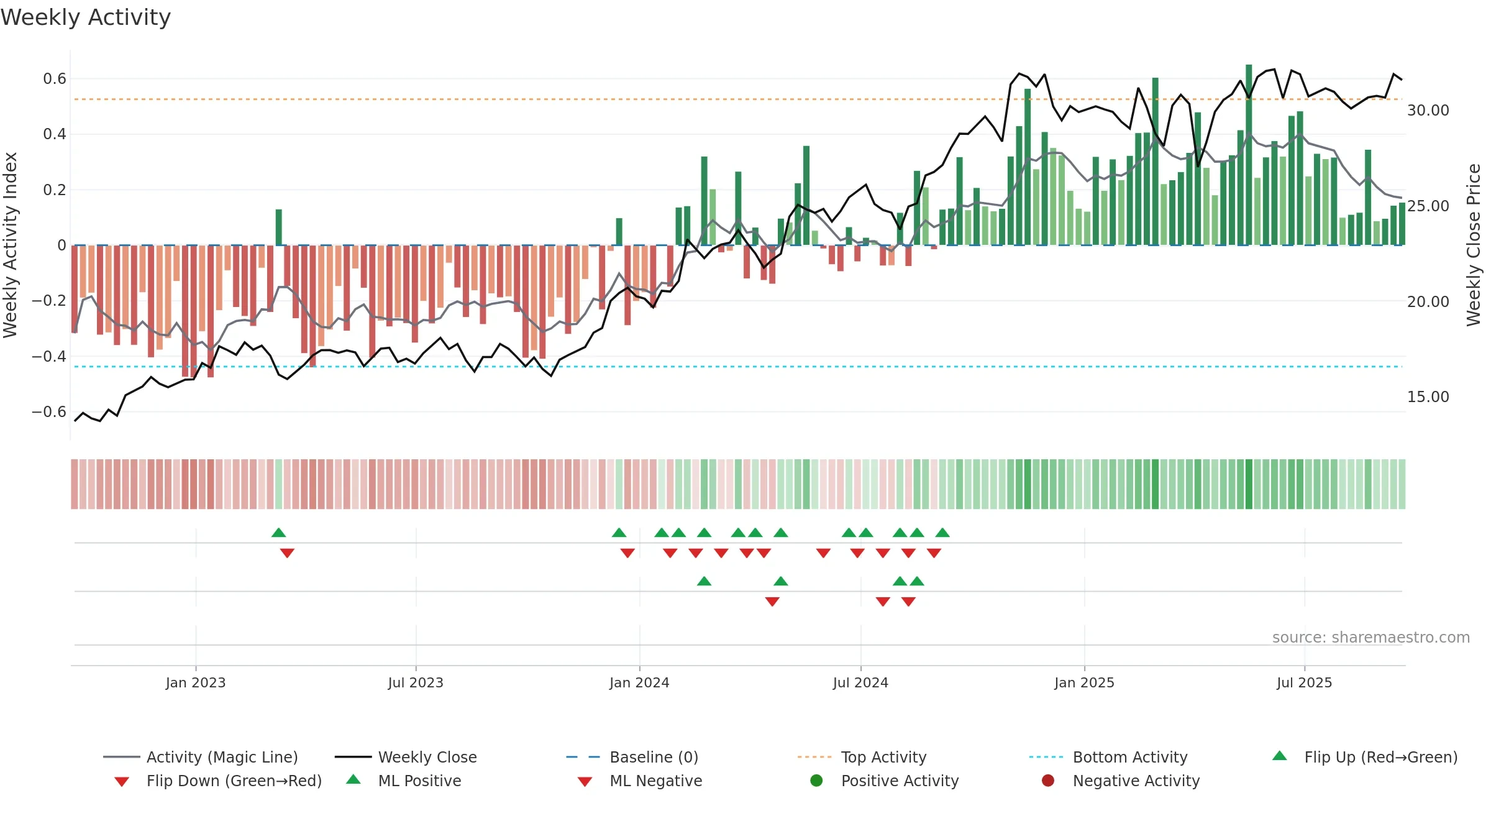The height and width of the screenshot is (839, 1491).
Task: Click the Flip Up (Red→Green) legend label
Action: pyautogui.click(x=1381, y=757)
